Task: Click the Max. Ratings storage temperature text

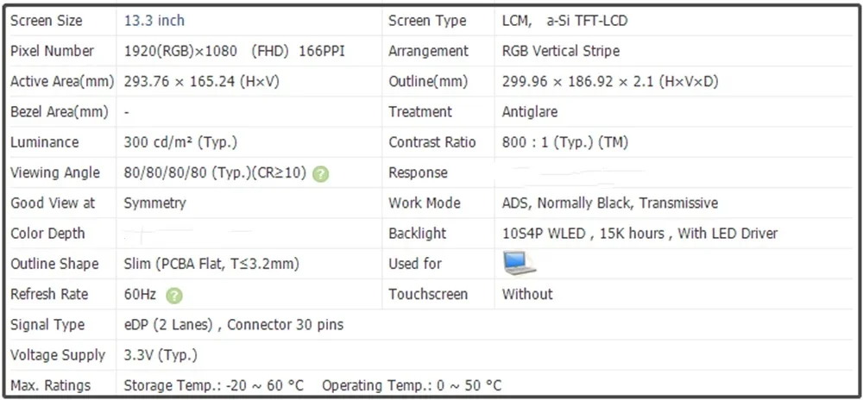Action: click(213, 385)
